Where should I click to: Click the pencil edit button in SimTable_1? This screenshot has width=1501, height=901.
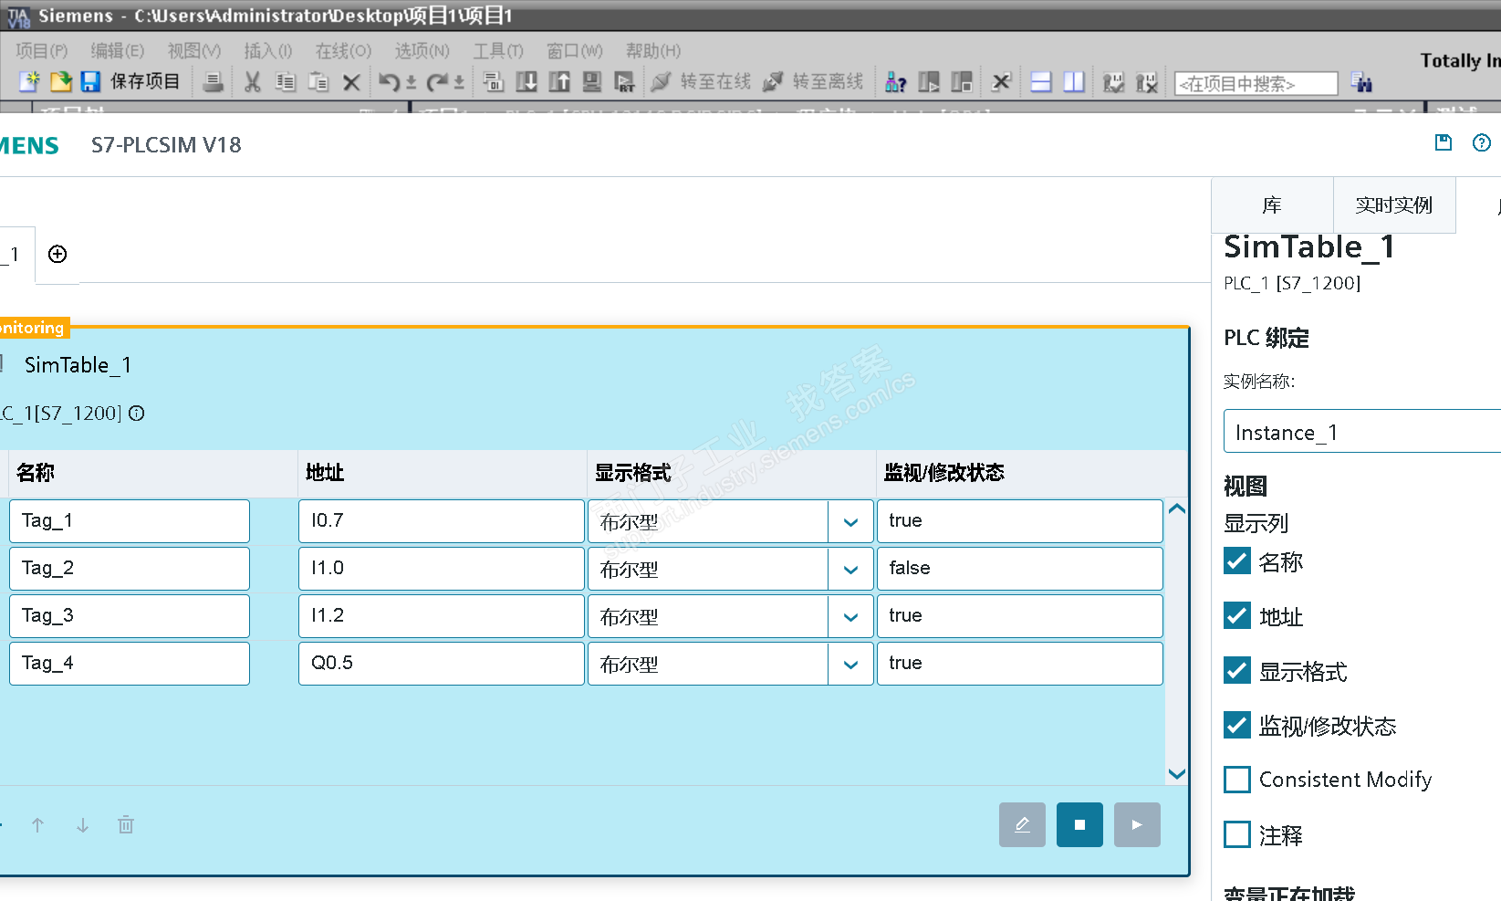coord(1022,824)
